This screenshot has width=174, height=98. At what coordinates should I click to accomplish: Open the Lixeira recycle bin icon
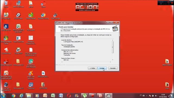(x=6, y=4)
